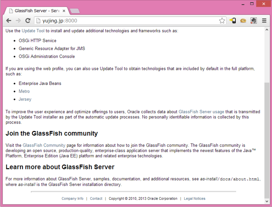This screenshot has height=207, width=272.
Task: Open the Company Info footer link
Action: tap(72, 199)
